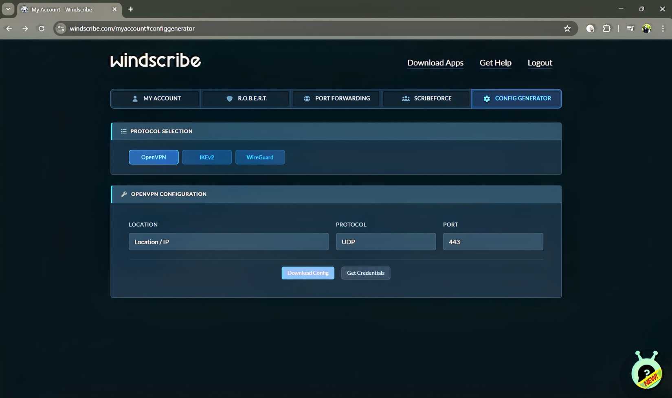Image resolution: width=672 pixels, height=398 pixels.
Task: Open the tab search dropdown arrow
Action: 8,9
